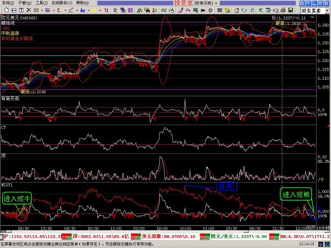The height and width of the screenshot is (248, 331).
Task: Click the pen drawing tool icon
Action: tap(180, 10)
